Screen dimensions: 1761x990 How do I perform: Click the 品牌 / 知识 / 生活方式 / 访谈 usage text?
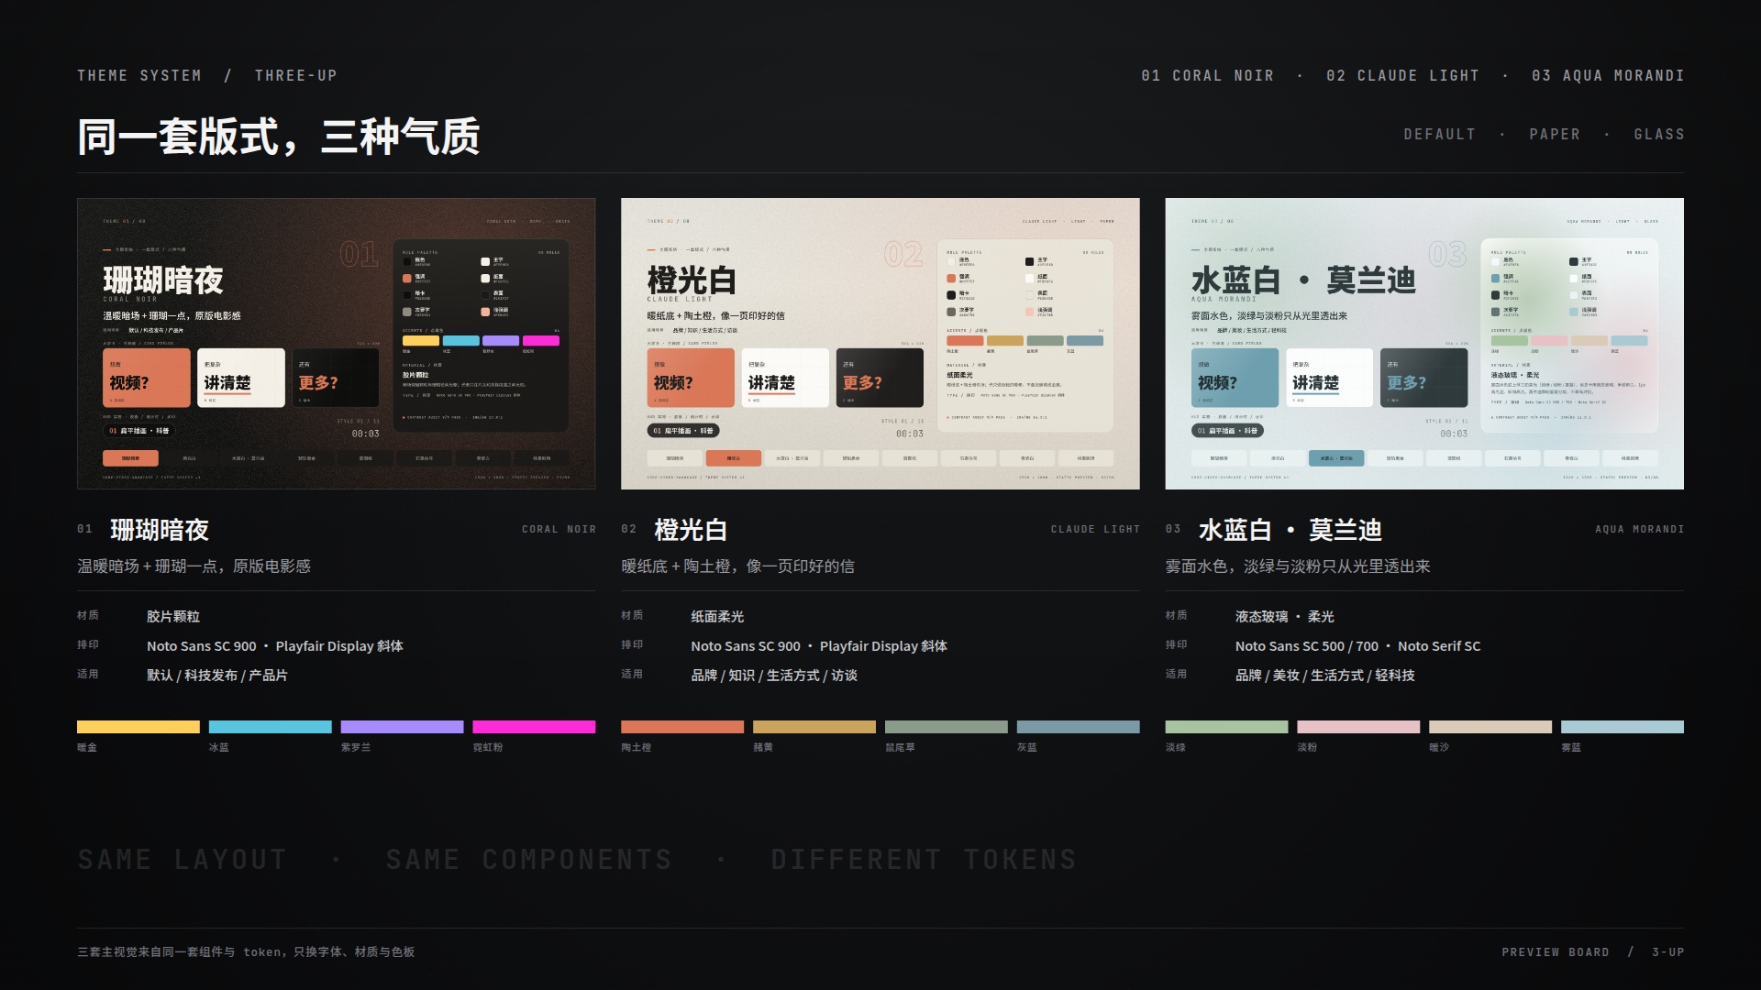pos(774,675)
